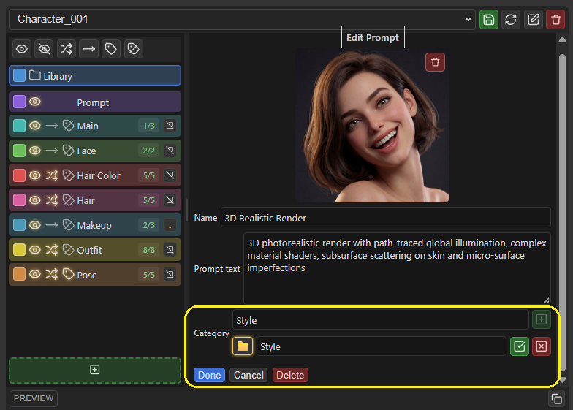
Task: Click the PREVIEW button
Action: 34,398
